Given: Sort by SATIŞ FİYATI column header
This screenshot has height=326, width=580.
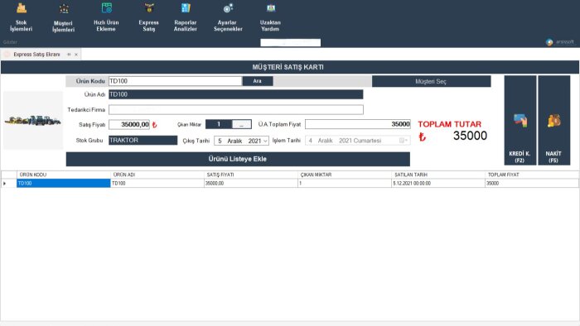Looking at the screenshot, I should pyautogui.click(x=251, y=175).
